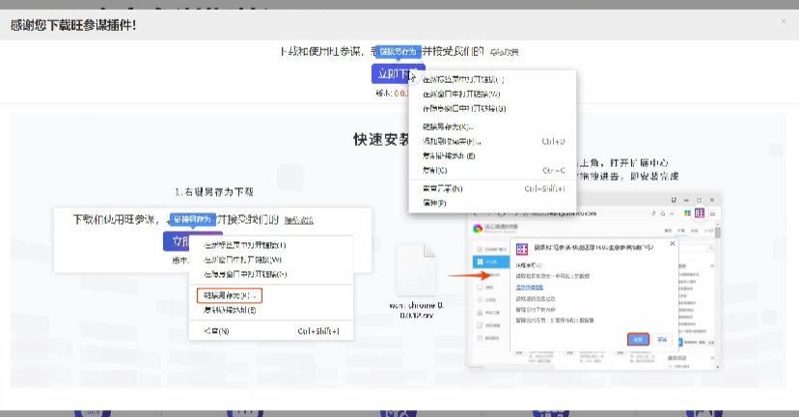Image resolution: width=799 pixels, height=417 pixels.
Task: Close the extension permission popup in the guide
Action: point(673,244)
